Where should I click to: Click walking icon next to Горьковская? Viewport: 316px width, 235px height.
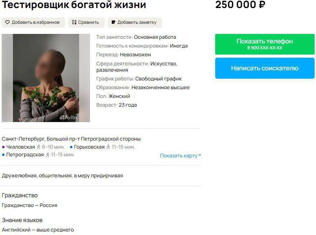click(x=108, y=147)
